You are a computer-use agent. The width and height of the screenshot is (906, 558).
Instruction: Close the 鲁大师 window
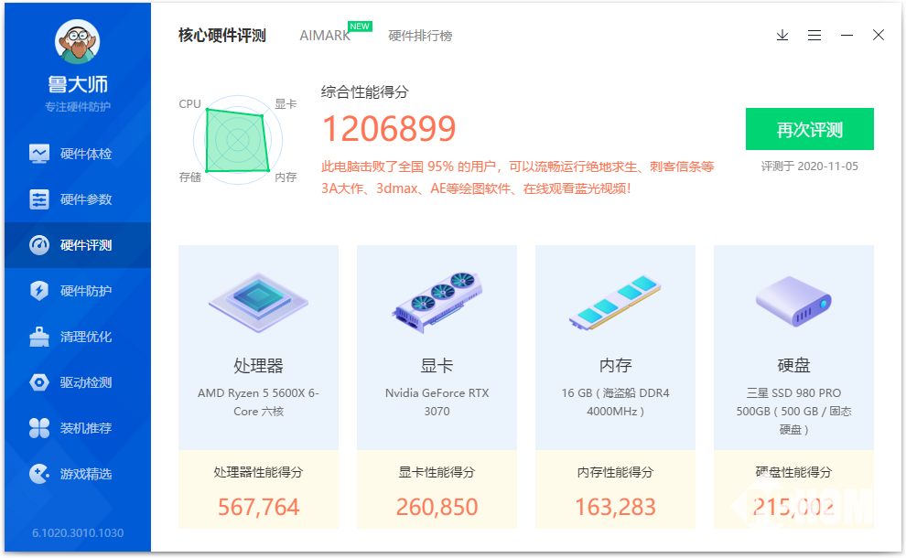pos(879,36)
